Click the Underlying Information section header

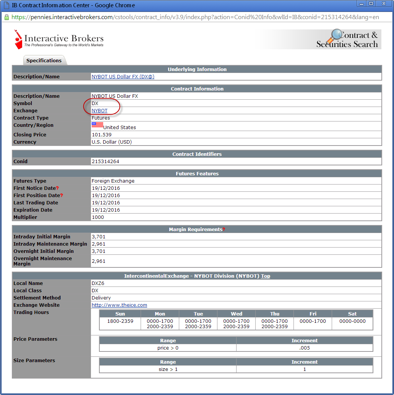197,69
